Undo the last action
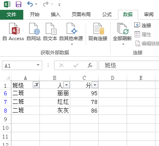Viewport: 159px width, 146px height. (x=30, y=4)
